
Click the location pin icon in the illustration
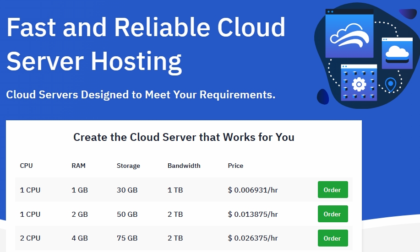(x=390, y=85)
